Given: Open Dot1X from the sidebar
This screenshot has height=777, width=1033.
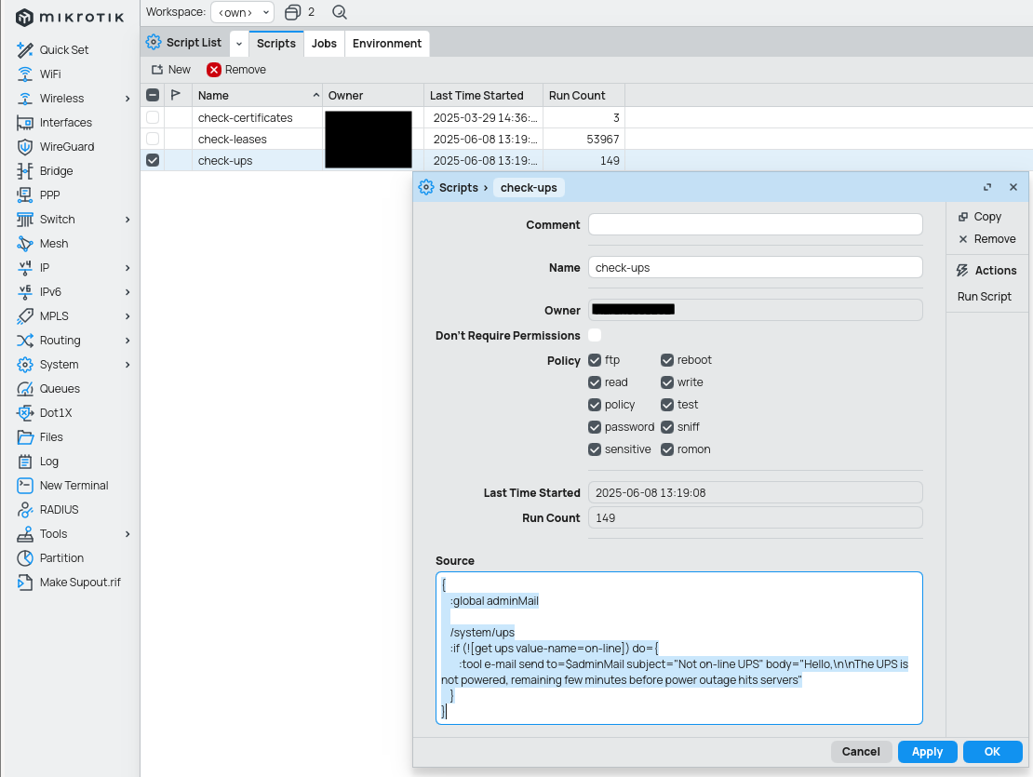Looking at the screenshot, I should tap(45, 413).
